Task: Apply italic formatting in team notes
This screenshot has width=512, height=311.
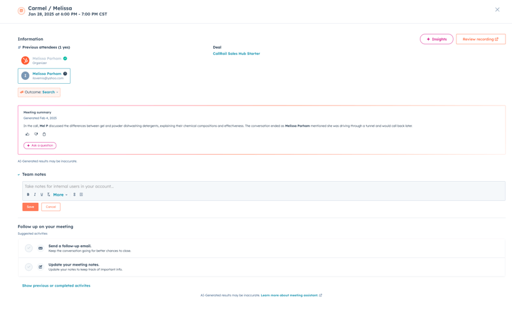Action: click(35, 195)
